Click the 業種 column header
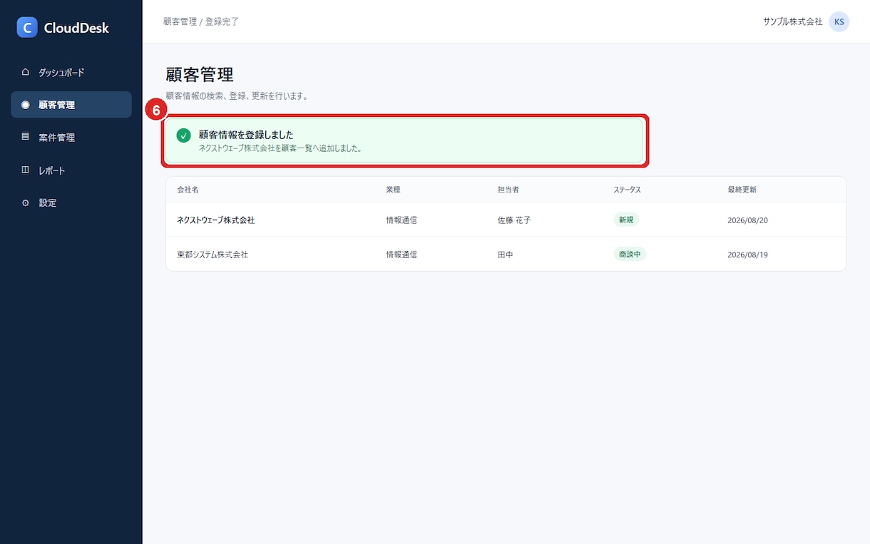Screen dimensions: 870x544 coord(394,190)
